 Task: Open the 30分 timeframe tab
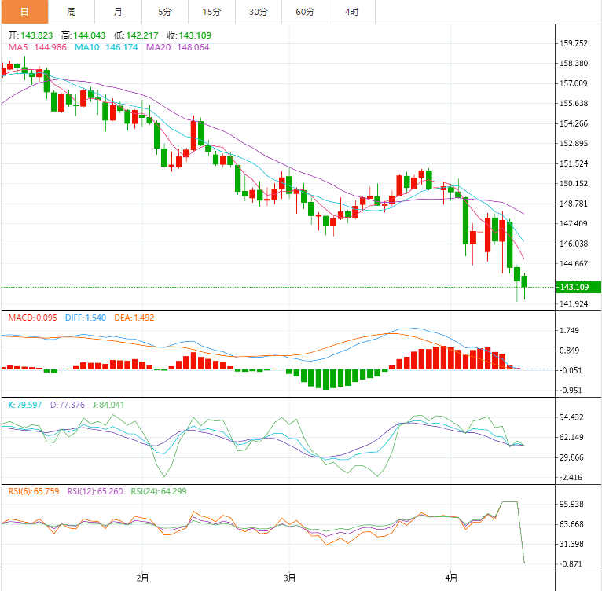point(259,12)
